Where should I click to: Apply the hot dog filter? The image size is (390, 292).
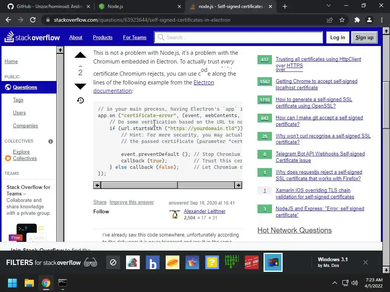[173, 262]
